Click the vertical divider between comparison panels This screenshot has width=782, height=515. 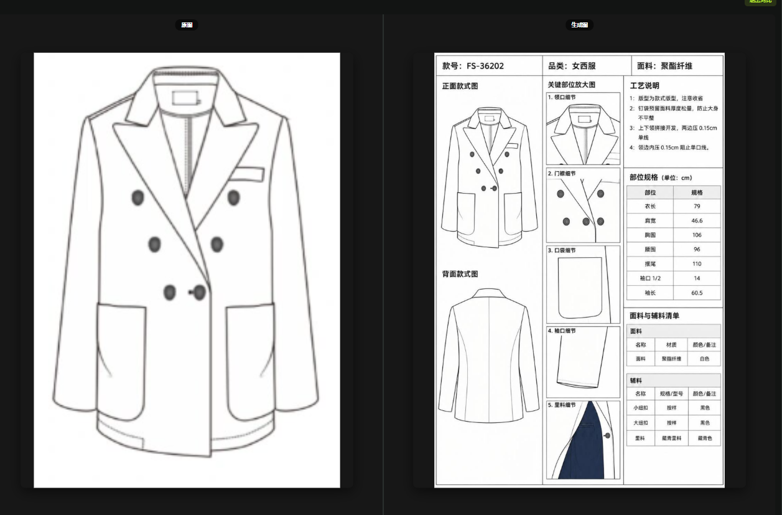click(x=383, y=265)
